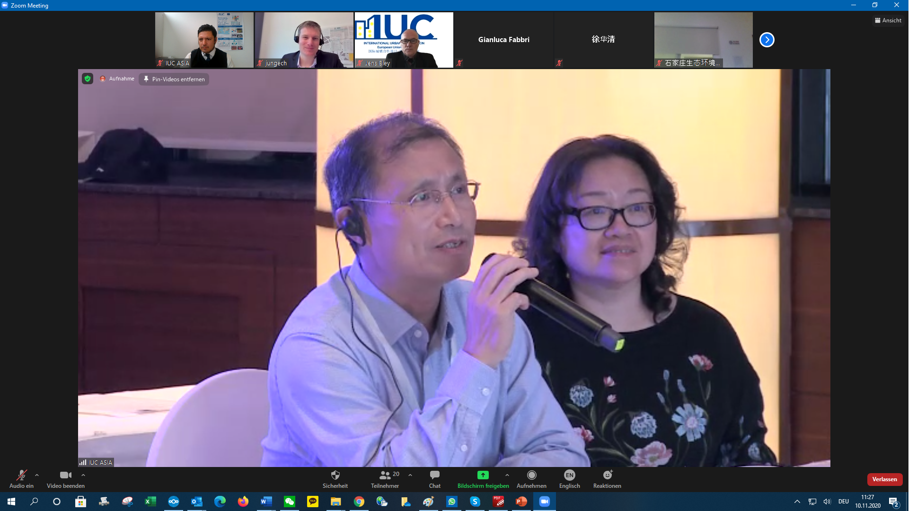Image resolution: width=917 pixels, height=511 pixels.
Task: Click the Englisch interpretation icon
Action: (x=569, y=476)
